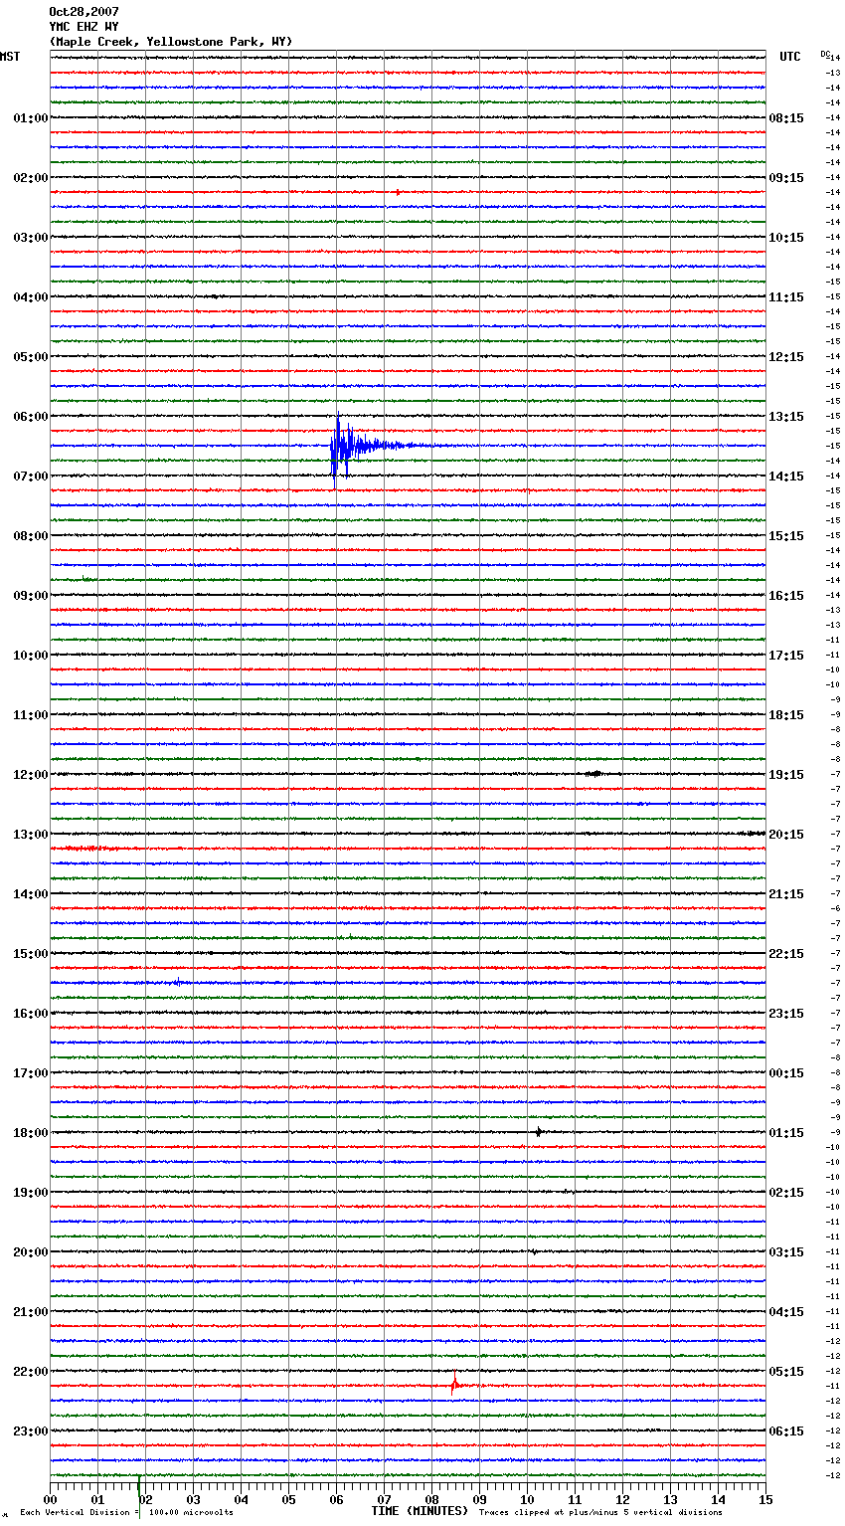The width and height of the screenshot is (845, 1526).
Task: Select the 03:00 MST time label
Action: pyautogui.click(x=31, y=238)
